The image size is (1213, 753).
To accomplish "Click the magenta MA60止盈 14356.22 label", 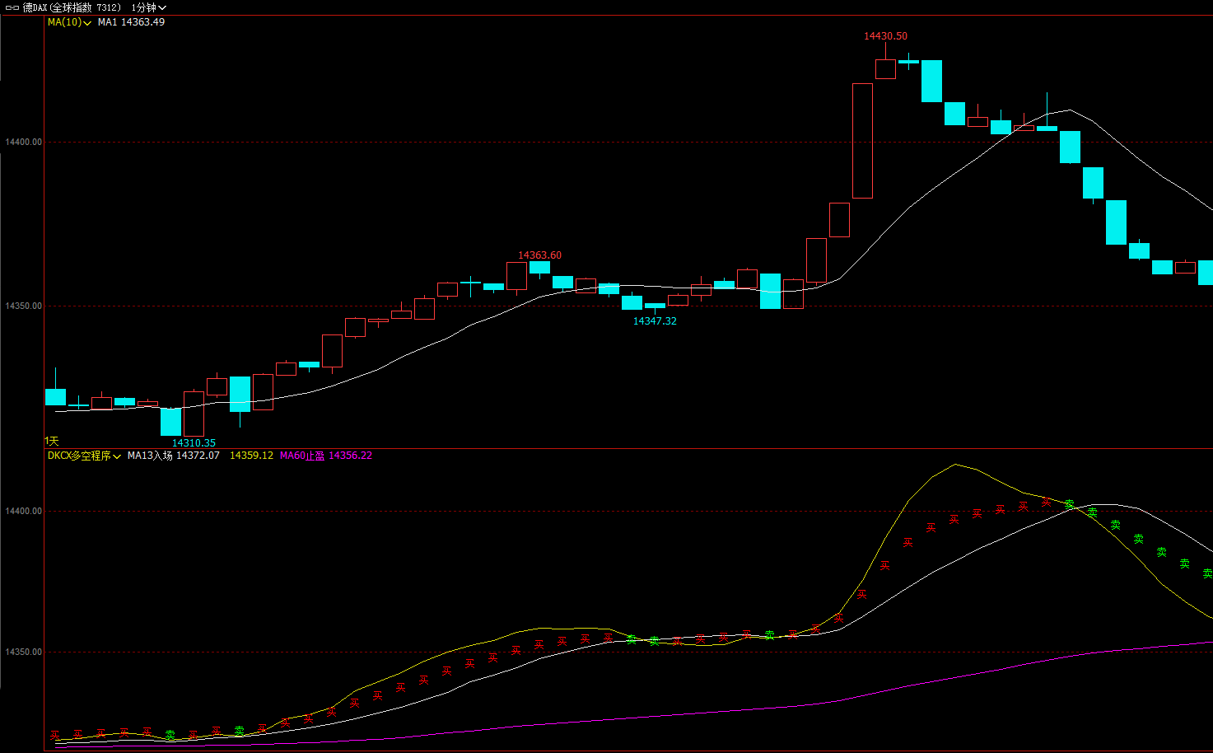I will [x=326, y=456].
